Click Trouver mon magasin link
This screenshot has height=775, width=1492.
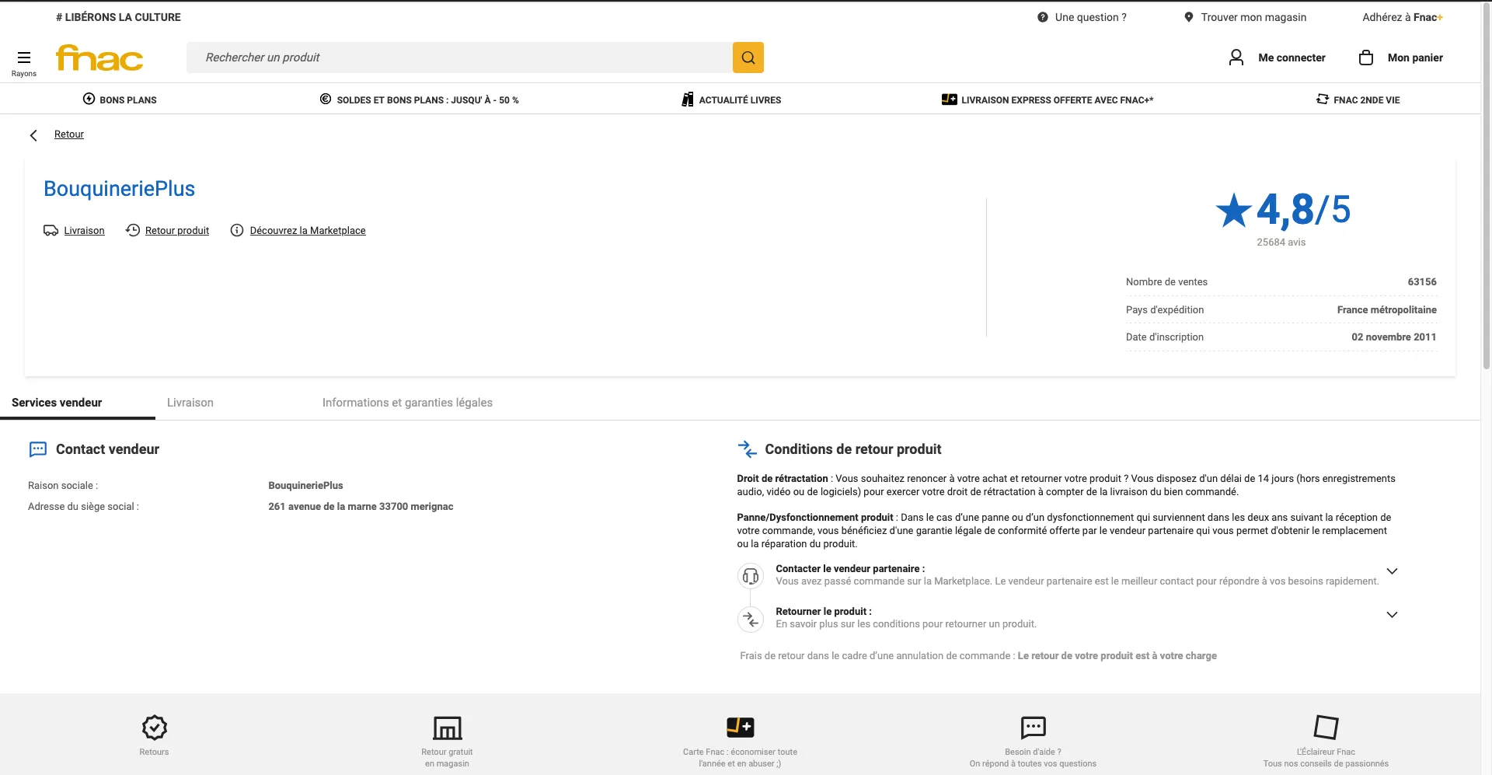[1253, 17]
